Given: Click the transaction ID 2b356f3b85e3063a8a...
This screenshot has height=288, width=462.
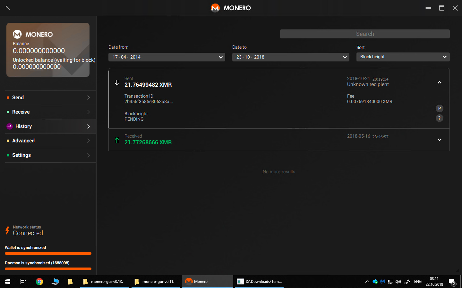Looking at the screenshot, I should tap(149, 101).
